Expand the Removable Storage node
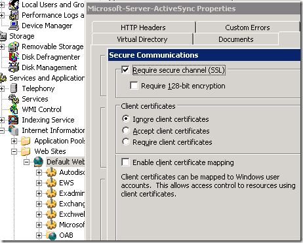The width and height of the screenshot is (303, 243). pos(2,47)
